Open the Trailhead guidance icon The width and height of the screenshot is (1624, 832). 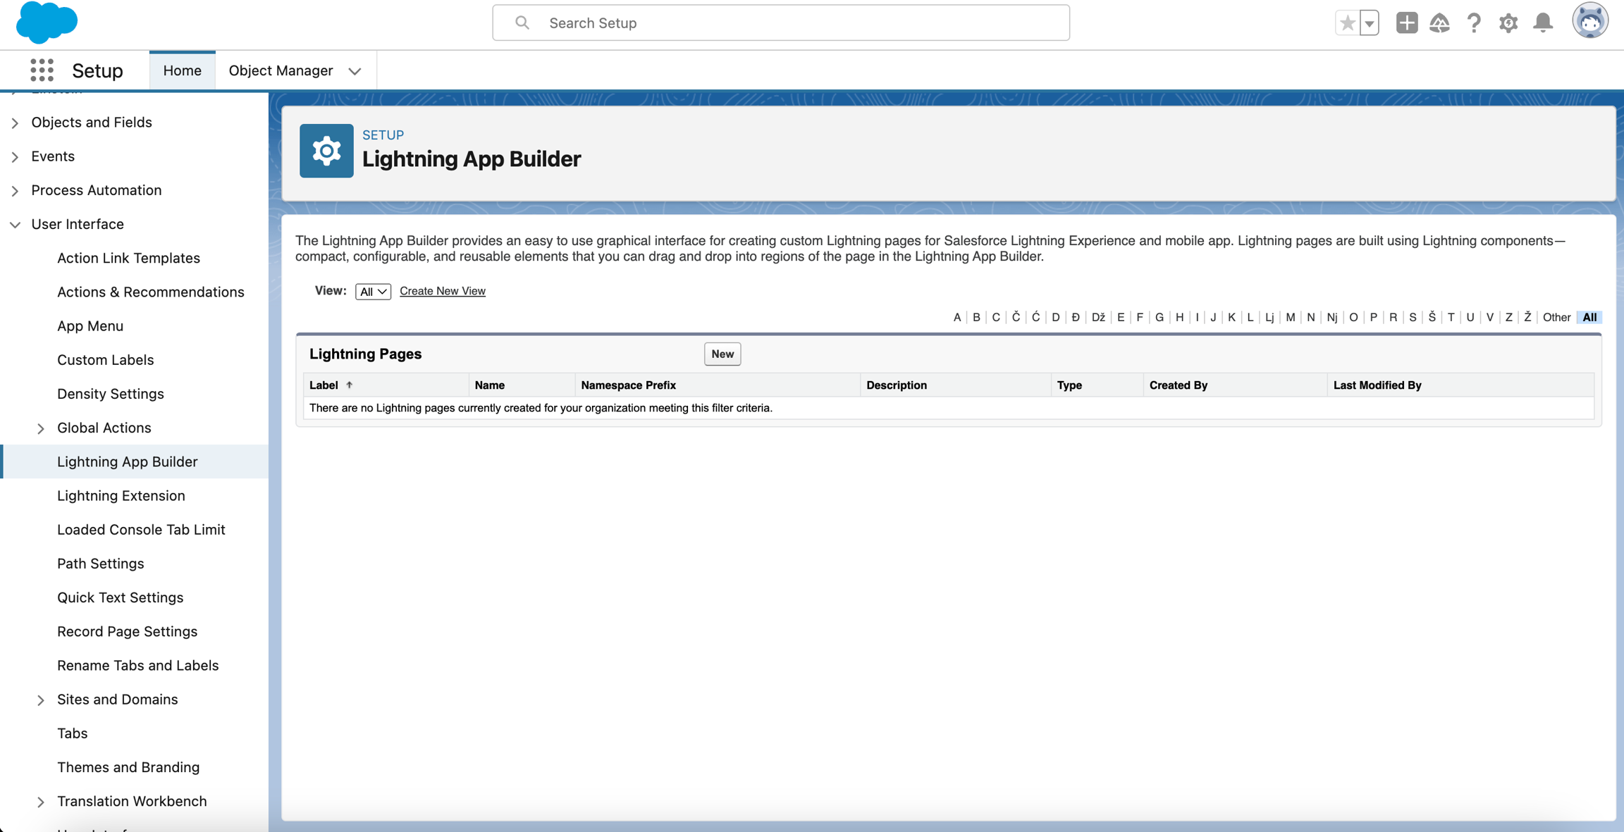point(1439,23)
